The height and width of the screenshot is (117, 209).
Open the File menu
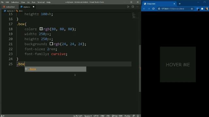2,2
